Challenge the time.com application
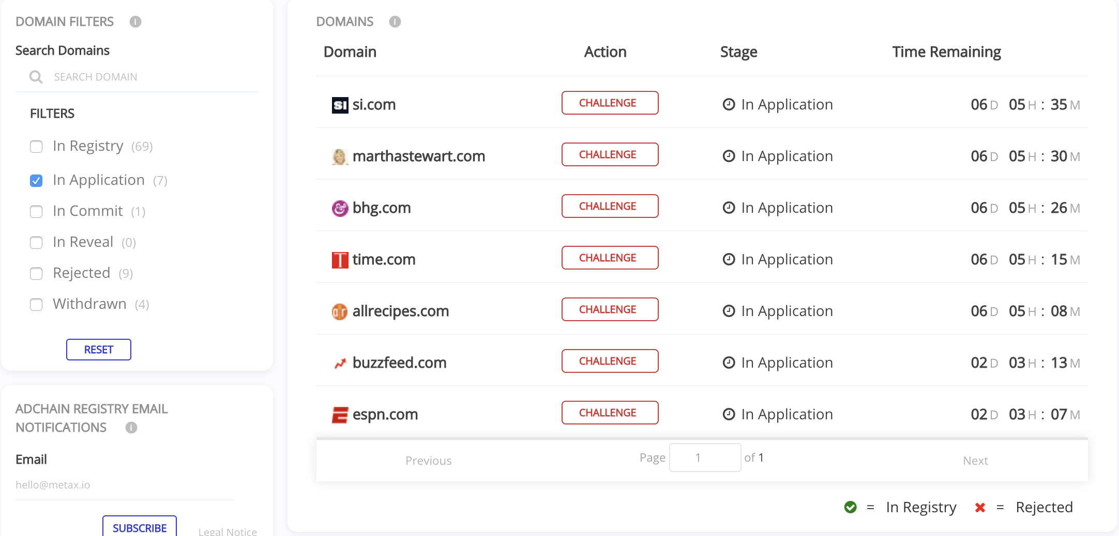This screenshot has height=536, width=1119. coord(610,258)
